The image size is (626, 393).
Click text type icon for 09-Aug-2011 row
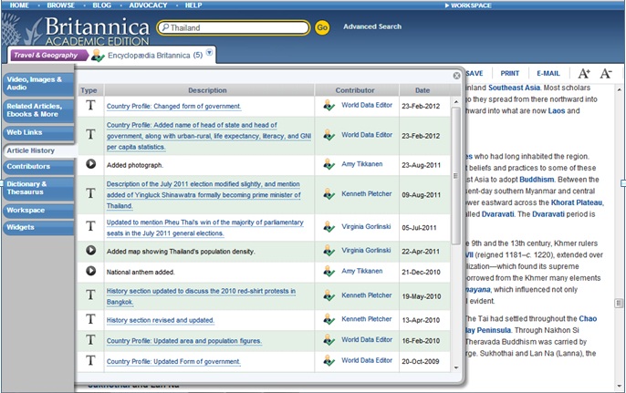(91, 193)
